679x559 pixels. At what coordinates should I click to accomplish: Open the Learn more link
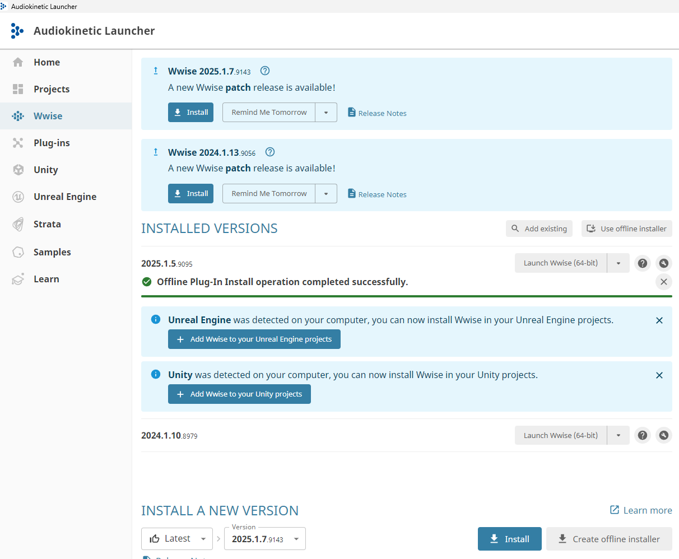coord(641,510)
